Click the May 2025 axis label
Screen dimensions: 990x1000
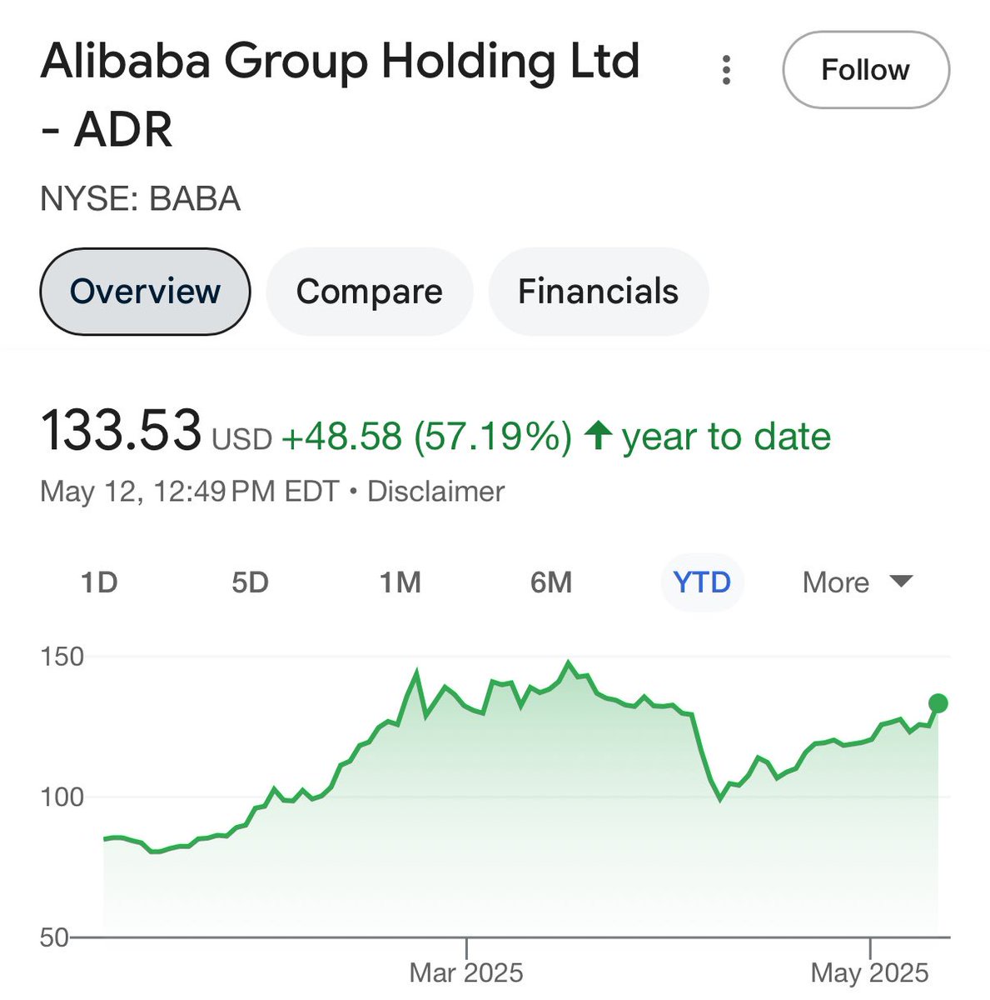pyautogui.click(x=869, y=972)
